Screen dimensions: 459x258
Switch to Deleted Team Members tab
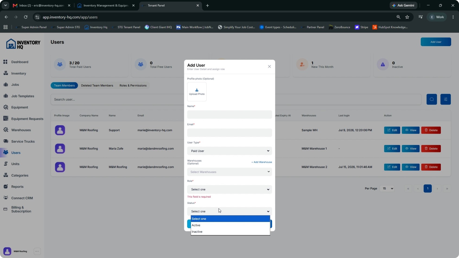97,85
